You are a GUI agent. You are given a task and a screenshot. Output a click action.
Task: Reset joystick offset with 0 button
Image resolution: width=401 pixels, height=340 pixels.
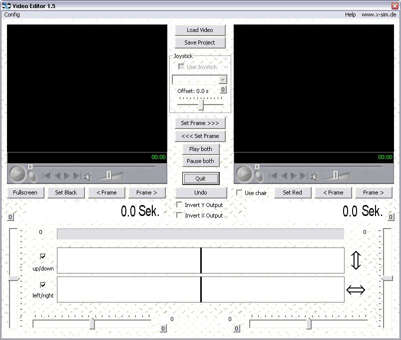tap(223, 89)
